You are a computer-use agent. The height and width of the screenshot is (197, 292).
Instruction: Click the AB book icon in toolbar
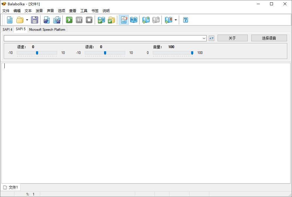tap(134, 20)
